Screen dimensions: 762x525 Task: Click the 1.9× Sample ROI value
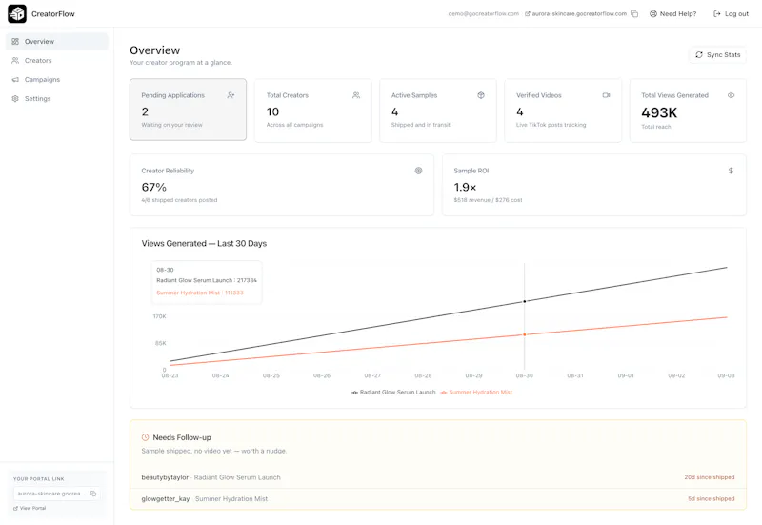[465, 187]
